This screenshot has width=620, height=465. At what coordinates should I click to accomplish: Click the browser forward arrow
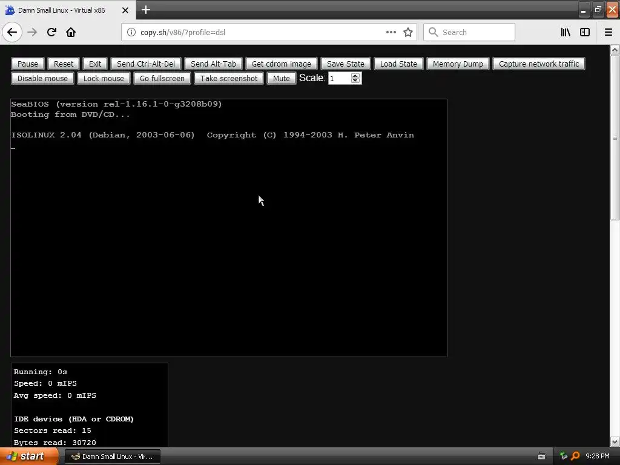tap(32, 32)
